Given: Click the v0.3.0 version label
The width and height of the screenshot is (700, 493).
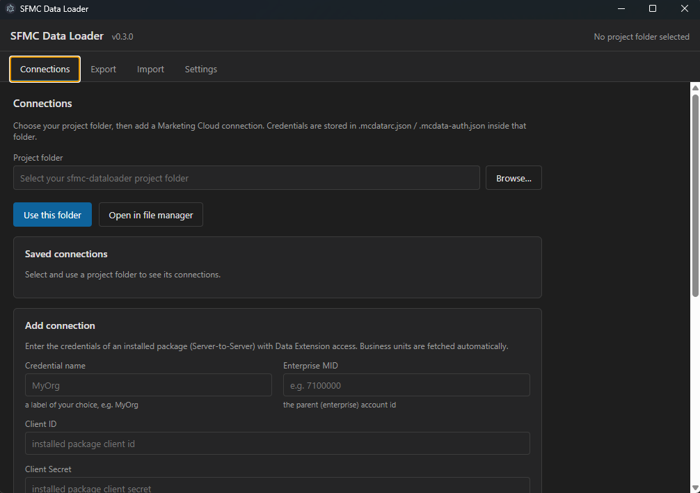Looking at the screenshot, I should coord(122,37).
